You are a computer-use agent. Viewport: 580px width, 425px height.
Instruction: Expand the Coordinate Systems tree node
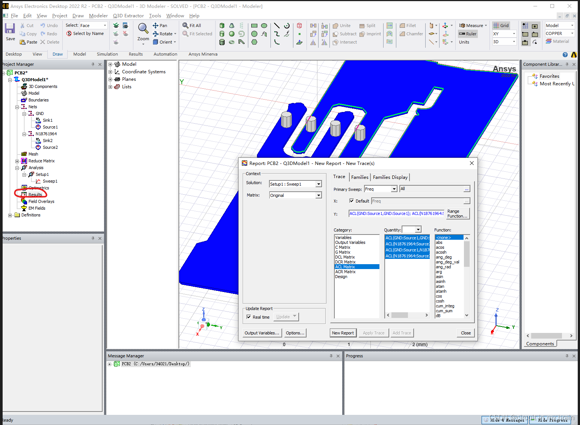[x=110, y=72]
